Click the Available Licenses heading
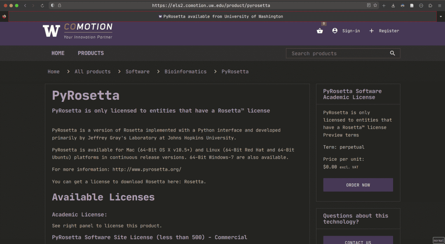 pos(103,197)
